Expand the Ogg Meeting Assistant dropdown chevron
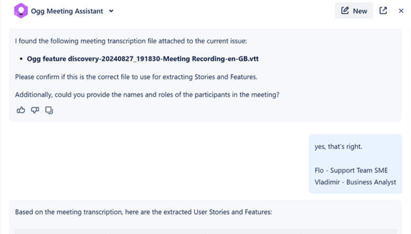Screen dimensions: 411x234 (x=111, y=11)
